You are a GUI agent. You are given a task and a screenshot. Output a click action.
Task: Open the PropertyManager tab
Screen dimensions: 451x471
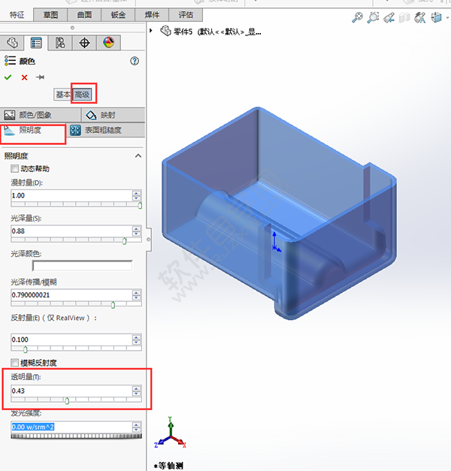36,43
